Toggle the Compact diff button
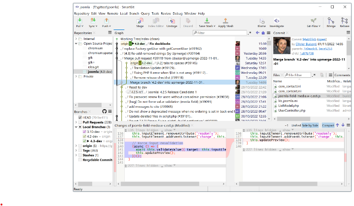 click(328, 125)
